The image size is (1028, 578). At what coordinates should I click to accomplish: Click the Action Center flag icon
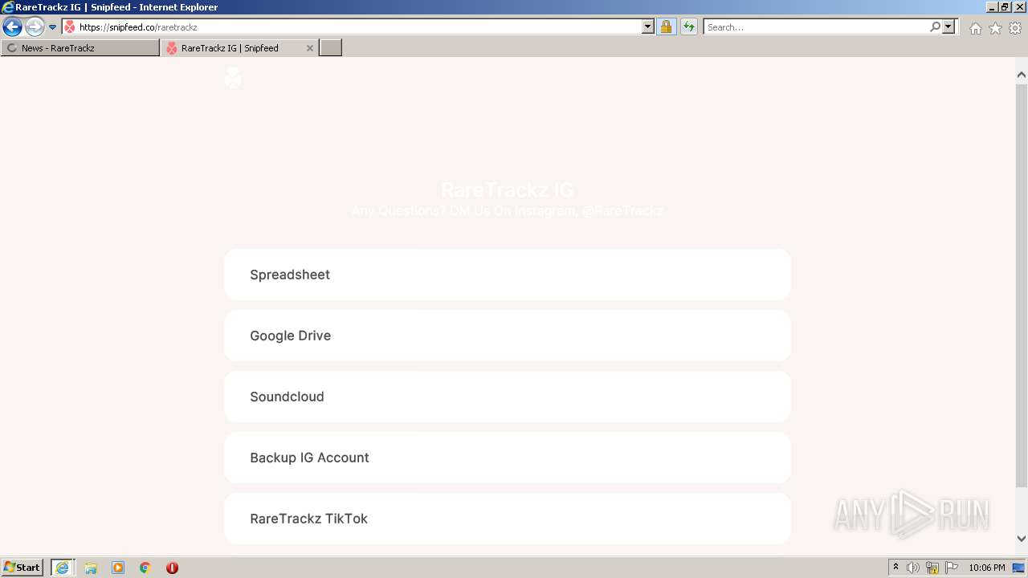pyautogui.click(x=952, y=568)
